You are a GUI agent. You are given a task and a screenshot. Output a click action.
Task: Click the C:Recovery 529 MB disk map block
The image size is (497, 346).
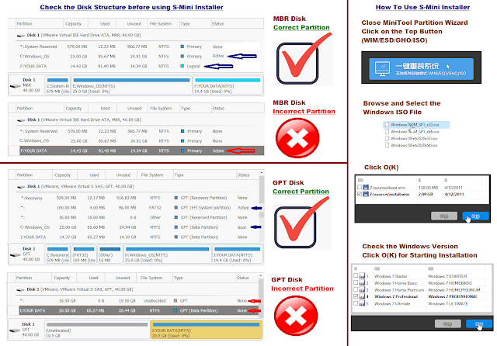57,254
